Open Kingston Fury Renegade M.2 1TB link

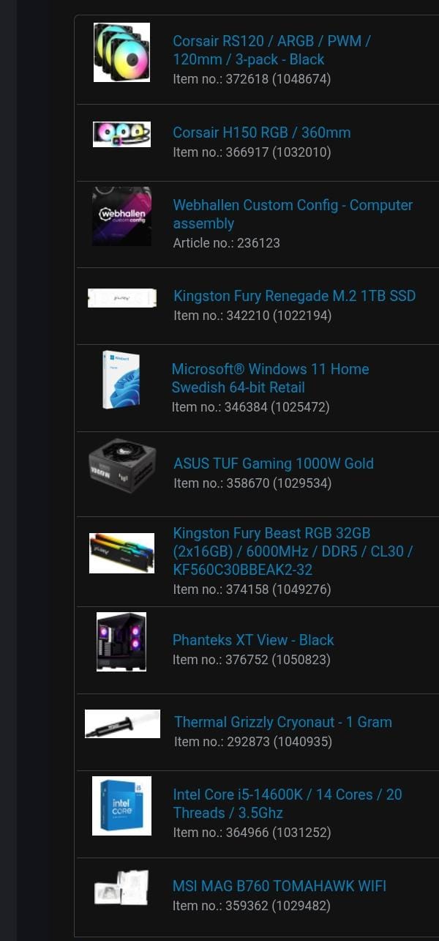pyautogui.click(x=294, y=296)
